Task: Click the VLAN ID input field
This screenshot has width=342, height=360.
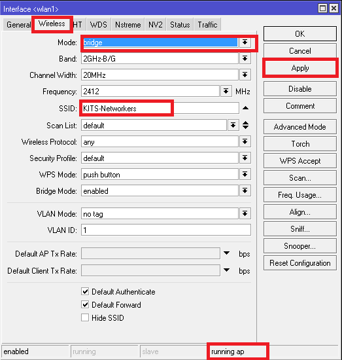Action: [166, 230]
